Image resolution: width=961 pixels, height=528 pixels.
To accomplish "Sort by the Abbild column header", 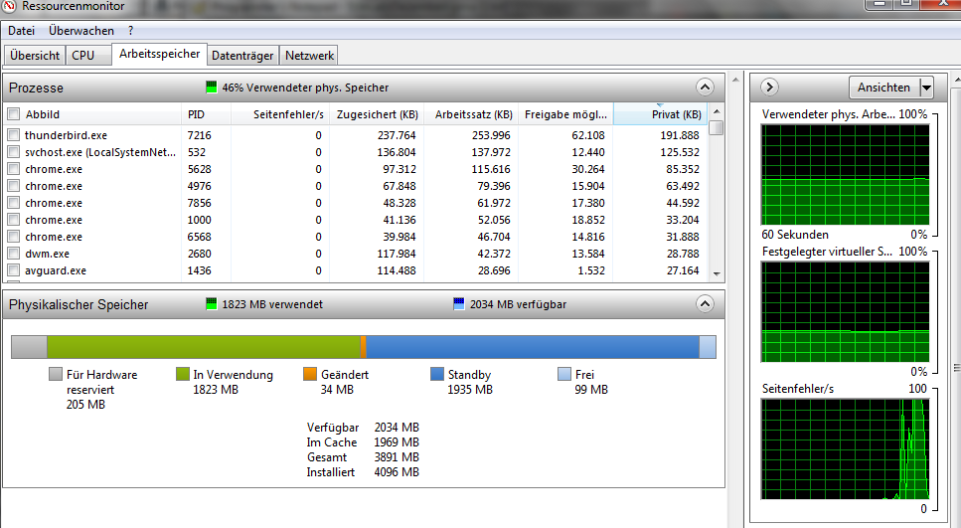I will (x=101, y=114).
